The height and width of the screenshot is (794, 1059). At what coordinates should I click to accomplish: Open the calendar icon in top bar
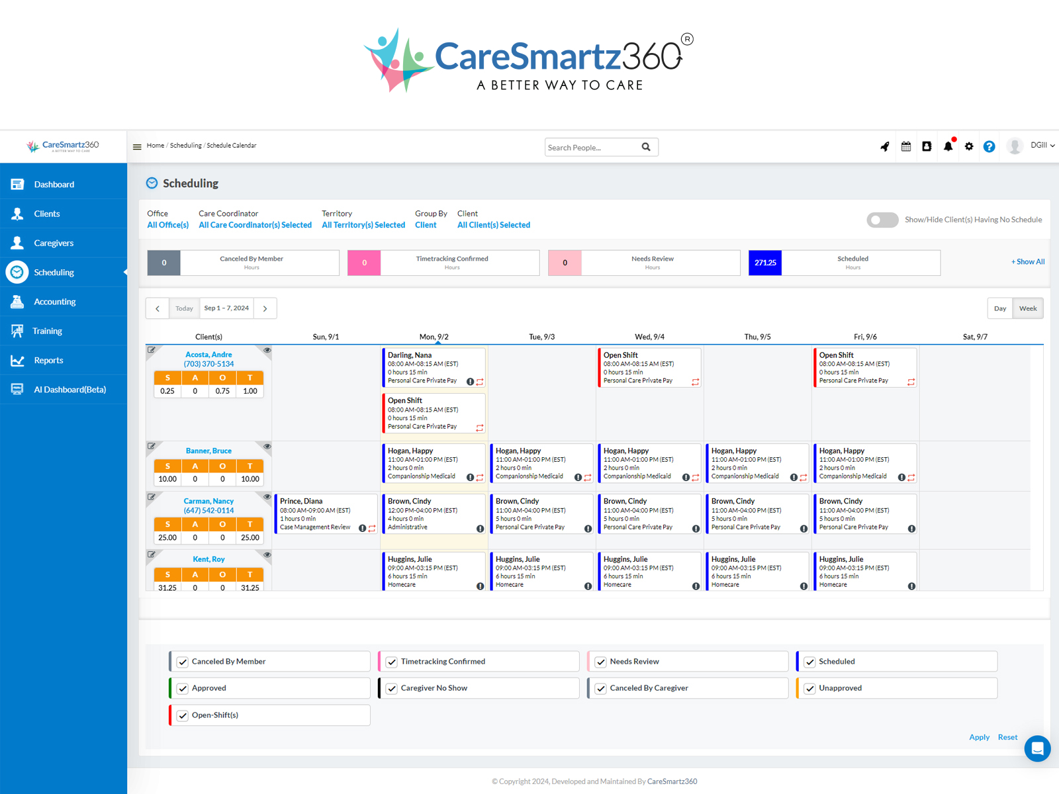pos(905,146)
